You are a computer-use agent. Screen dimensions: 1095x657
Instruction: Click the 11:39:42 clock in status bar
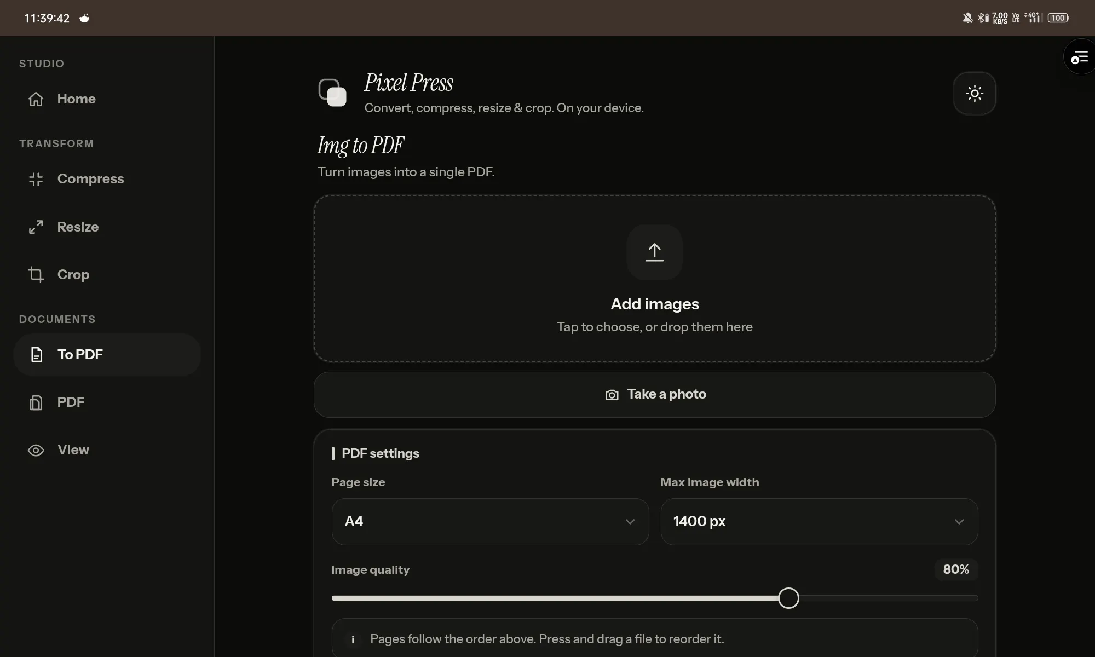coord(47,18)
